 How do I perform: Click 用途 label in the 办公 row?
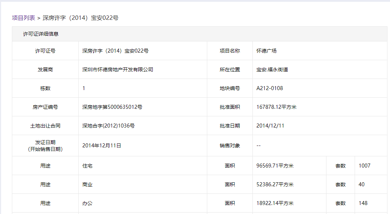pyautogui.click(x=45, y=203)
